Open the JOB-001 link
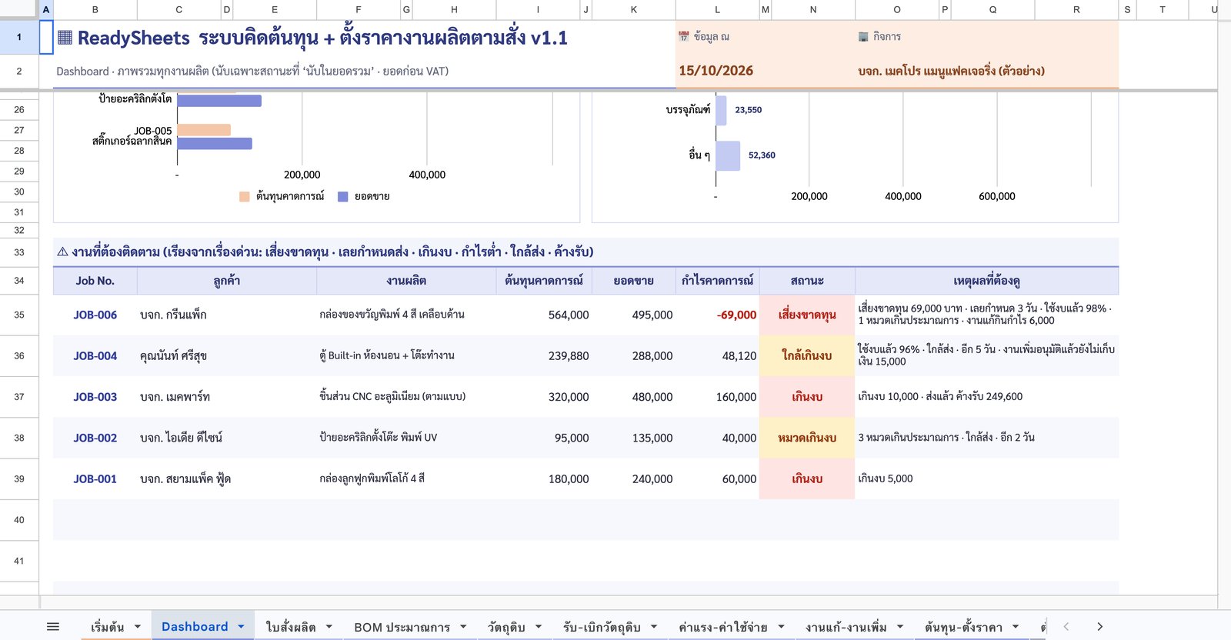 95,478
